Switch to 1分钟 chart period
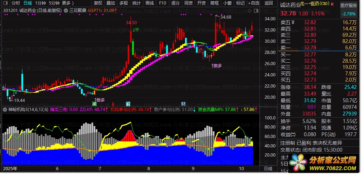 [x=41, y=3]
